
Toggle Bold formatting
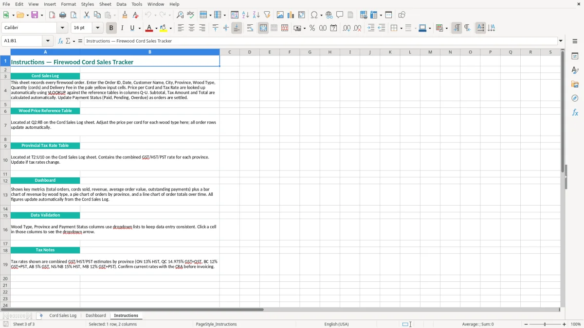click(x=111, y=28)
